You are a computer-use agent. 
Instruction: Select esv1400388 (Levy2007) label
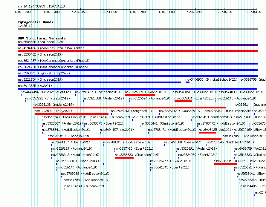point(183,142)
